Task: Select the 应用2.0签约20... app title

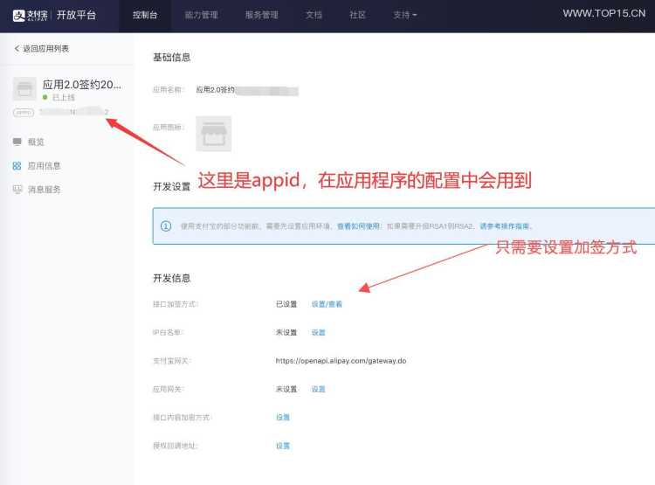Action: point(82,85)
